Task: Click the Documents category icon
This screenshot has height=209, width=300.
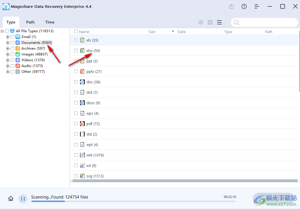Action: (x=18, y=43)
